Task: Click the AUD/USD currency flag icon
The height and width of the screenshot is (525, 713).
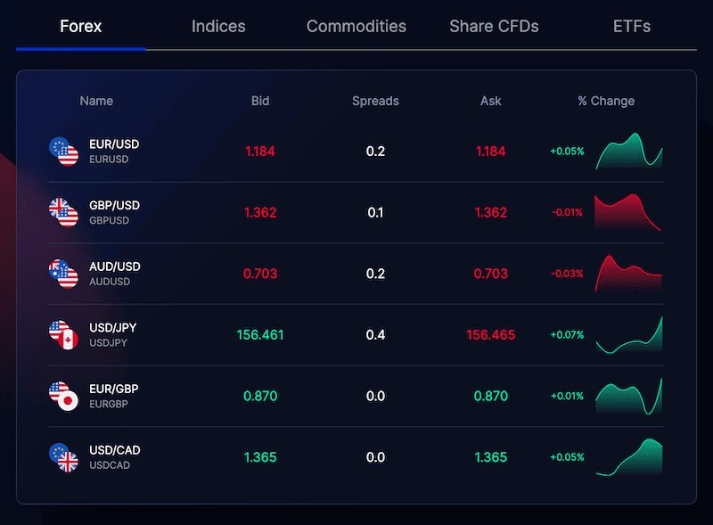Action: [x=64, y=274]
